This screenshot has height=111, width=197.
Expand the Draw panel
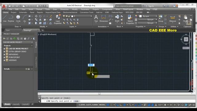point(18,27)
